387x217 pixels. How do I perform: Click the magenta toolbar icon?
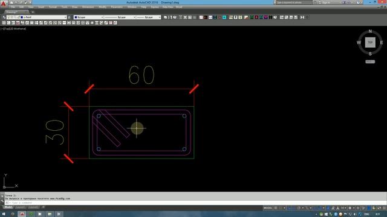(x=266, y=17)
